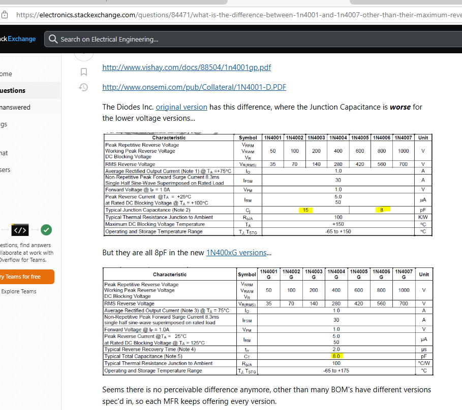Click the site security lock icon
Image resolution: width=462 pixels, height=410 pixels.
pyautogui.click(x=5, y=15)
